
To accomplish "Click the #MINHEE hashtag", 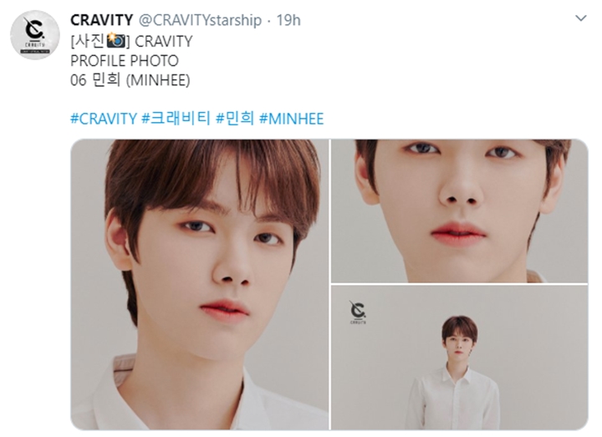I will [x=292, y=119].
